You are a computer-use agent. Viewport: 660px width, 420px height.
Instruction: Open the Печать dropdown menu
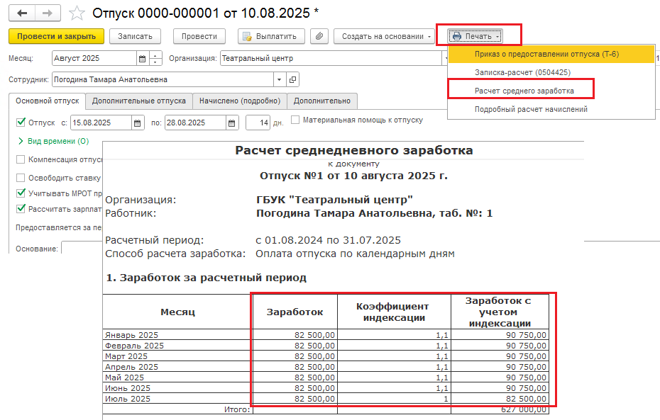(x=475, y=36)
